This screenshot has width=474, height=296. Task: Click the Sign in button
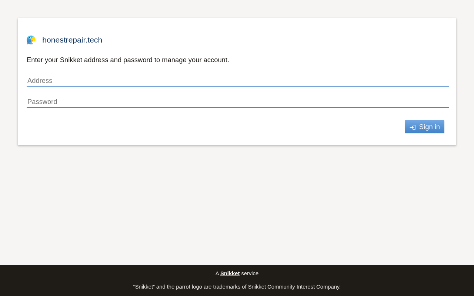(424, 127)
